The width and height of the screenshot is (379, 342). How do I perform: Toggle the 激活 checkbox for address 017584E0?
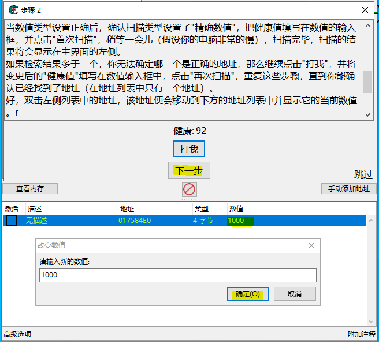12,221
